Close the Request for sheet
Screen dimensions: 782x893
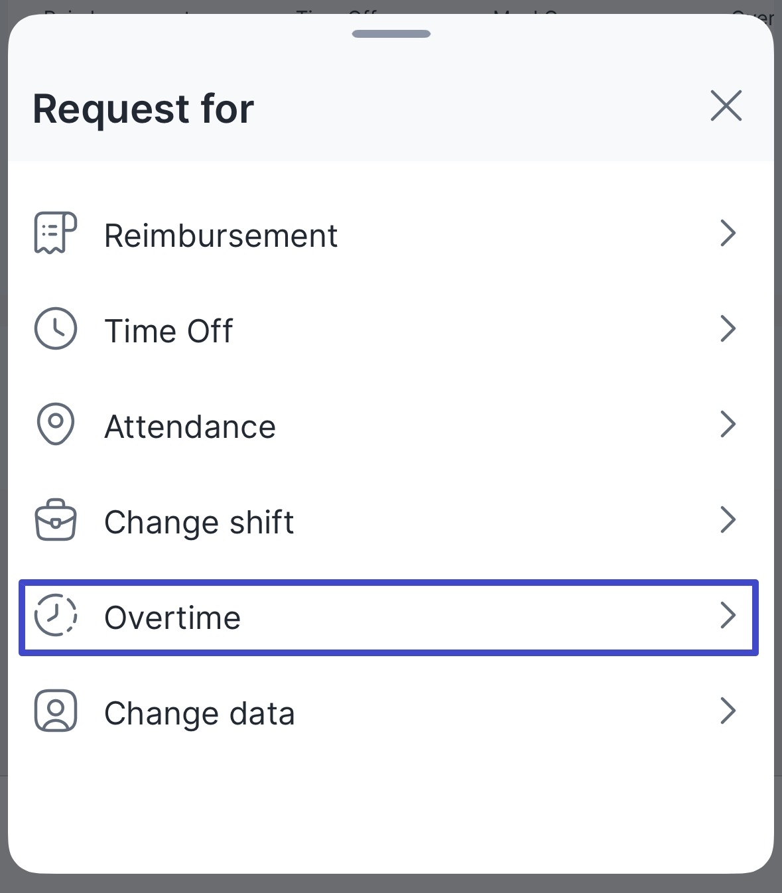pyautogui.click(x=726, y=106)
